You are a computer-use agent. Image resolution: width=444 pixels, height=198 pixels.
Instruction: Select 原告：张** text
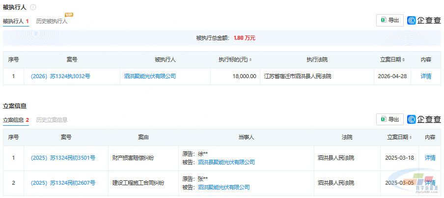[195, 179]
